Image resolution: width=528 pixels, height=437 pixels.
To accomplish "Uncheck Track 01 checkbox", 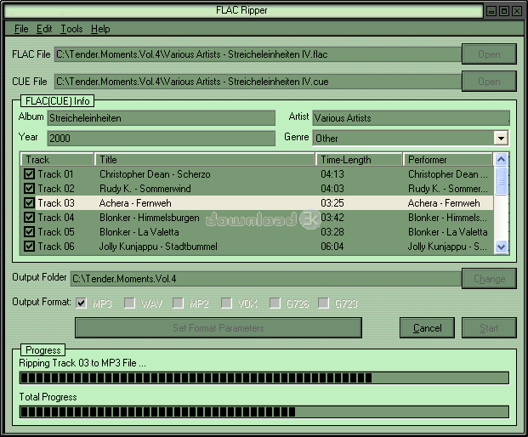I will point(29,174).
